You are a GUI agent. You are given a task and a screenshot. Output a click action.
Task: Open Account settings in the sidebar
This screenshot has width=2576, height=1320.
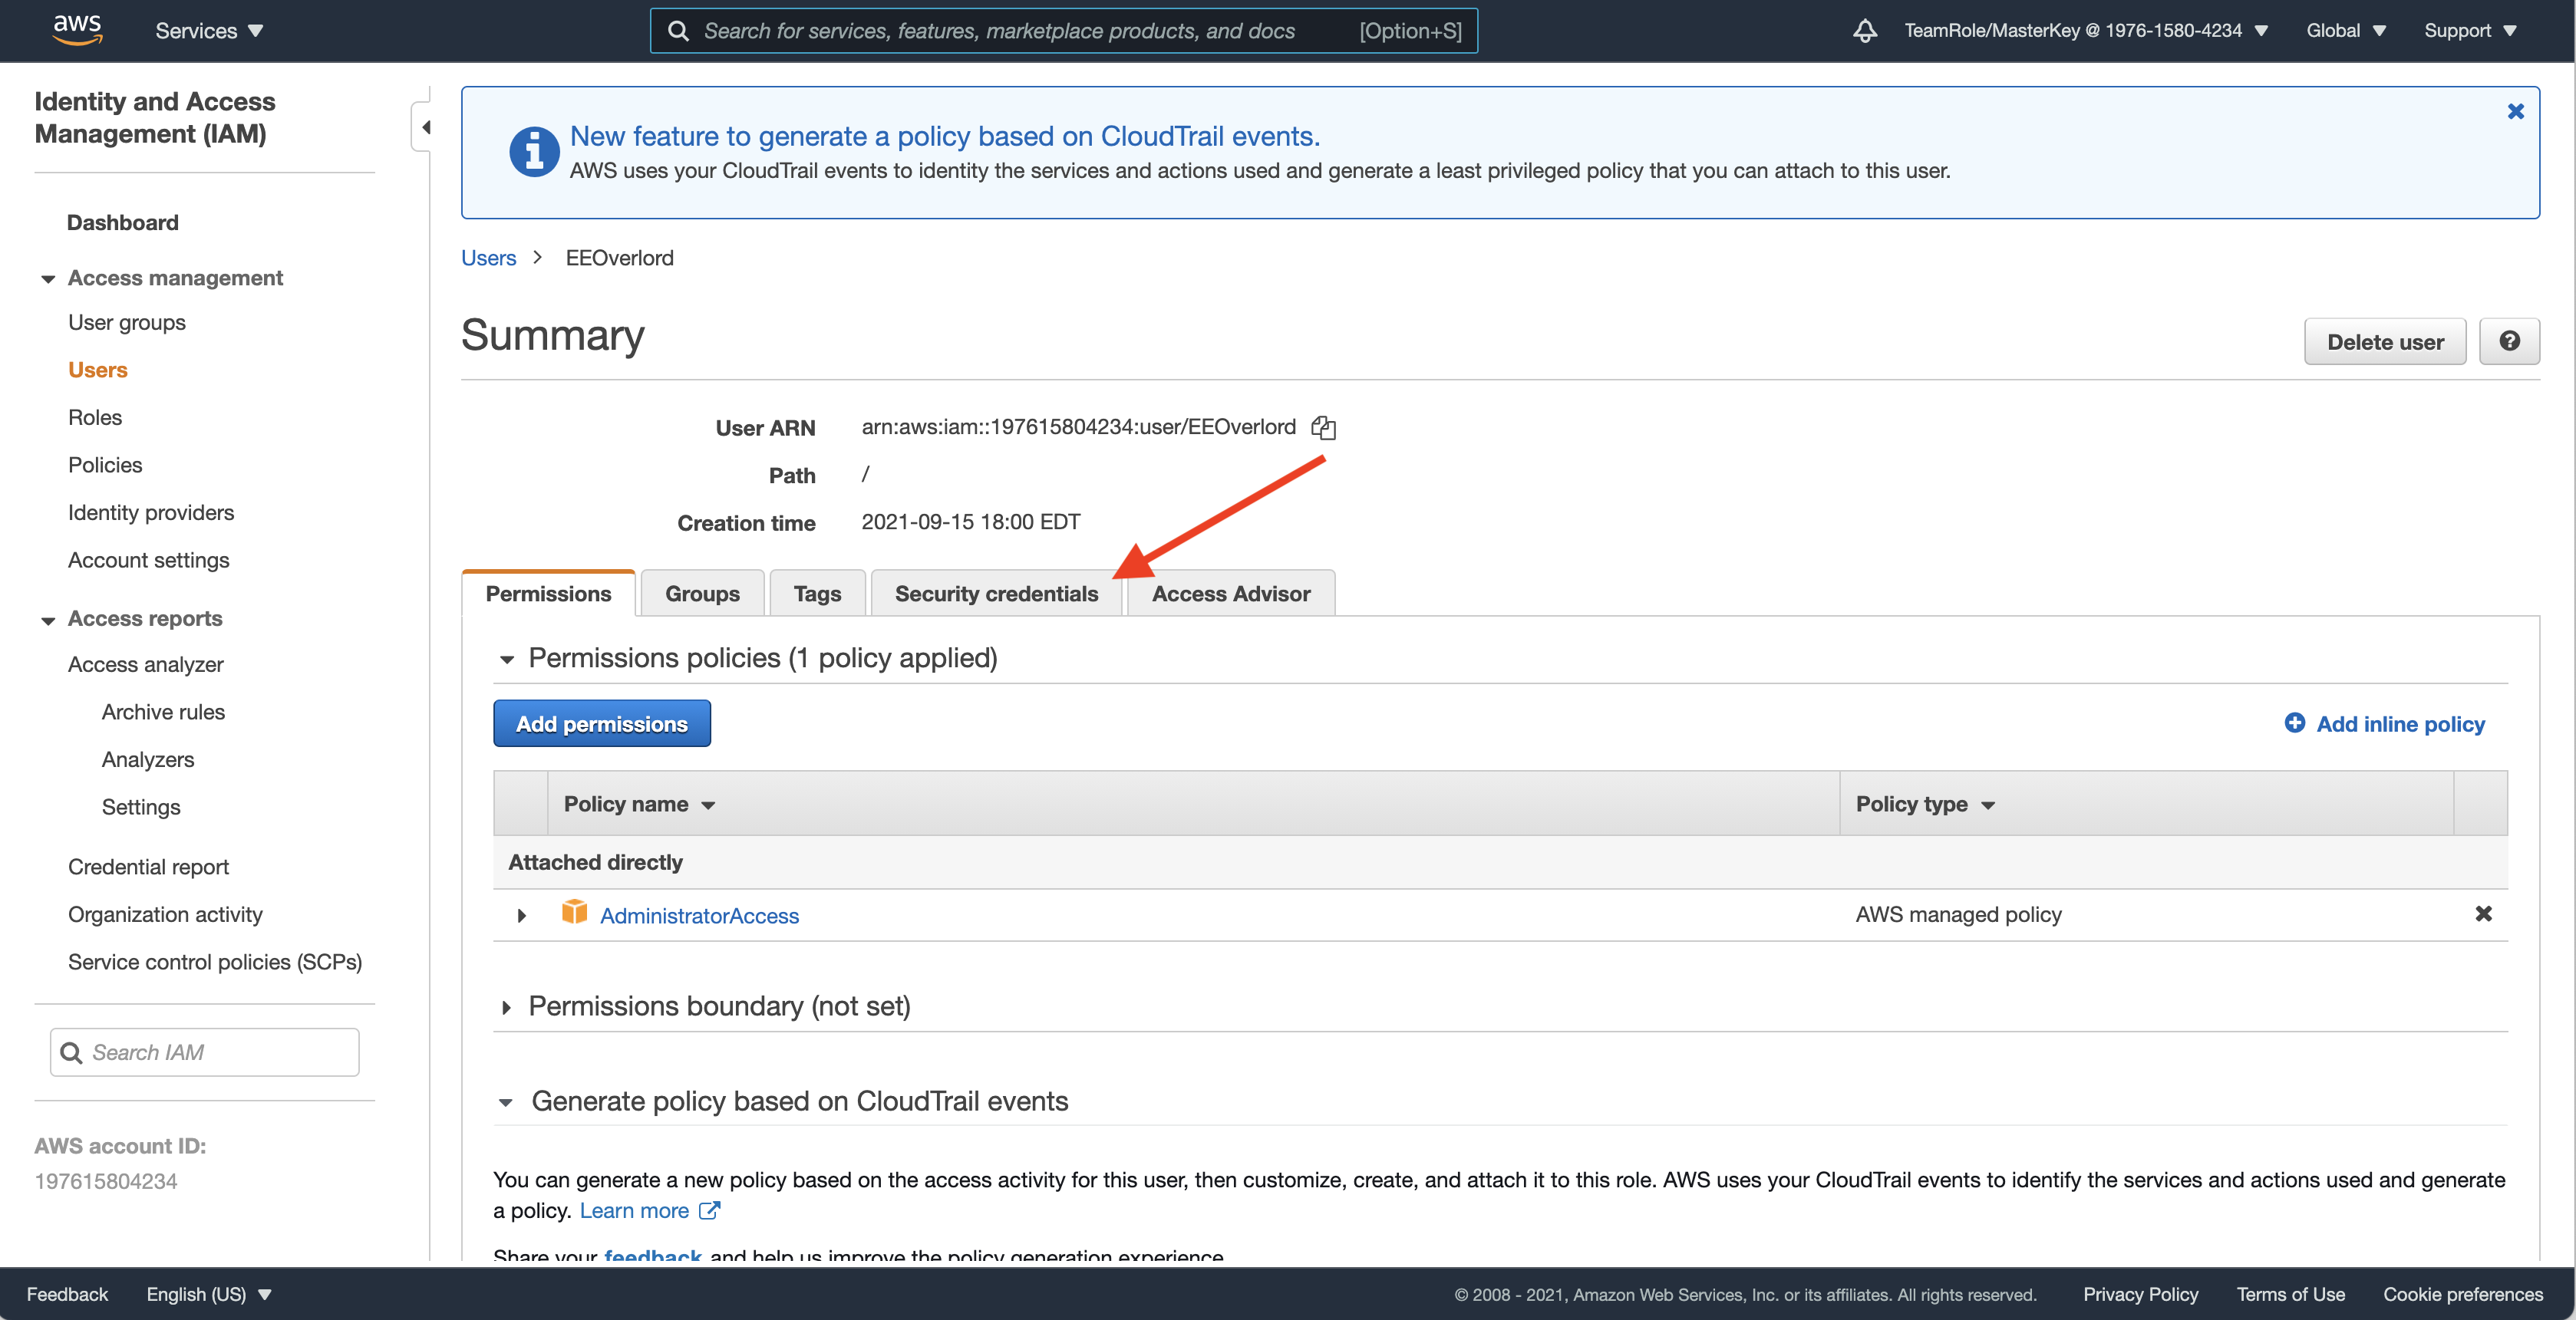[149, 561]
